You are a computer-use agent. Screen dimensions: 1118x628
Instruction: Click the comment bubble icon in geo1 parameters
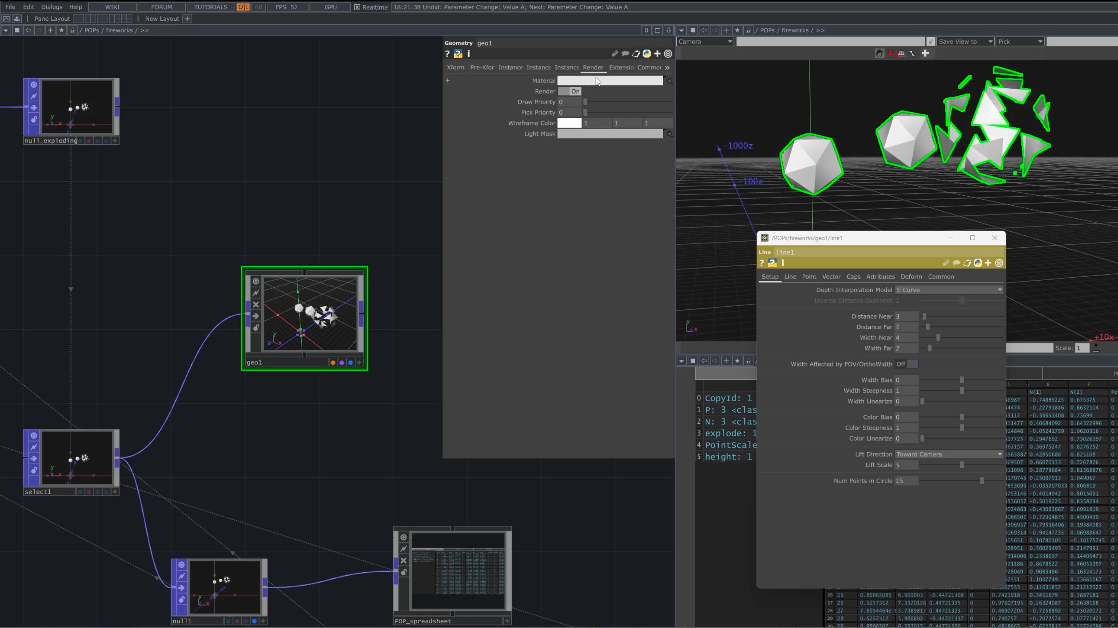[x=625, y=54]
